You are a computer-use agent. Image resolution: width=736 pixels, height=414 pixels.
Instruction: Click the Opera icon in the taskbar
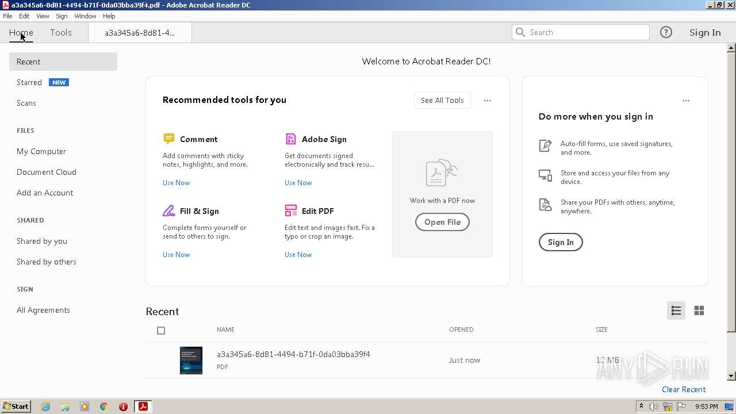(123, 407)
